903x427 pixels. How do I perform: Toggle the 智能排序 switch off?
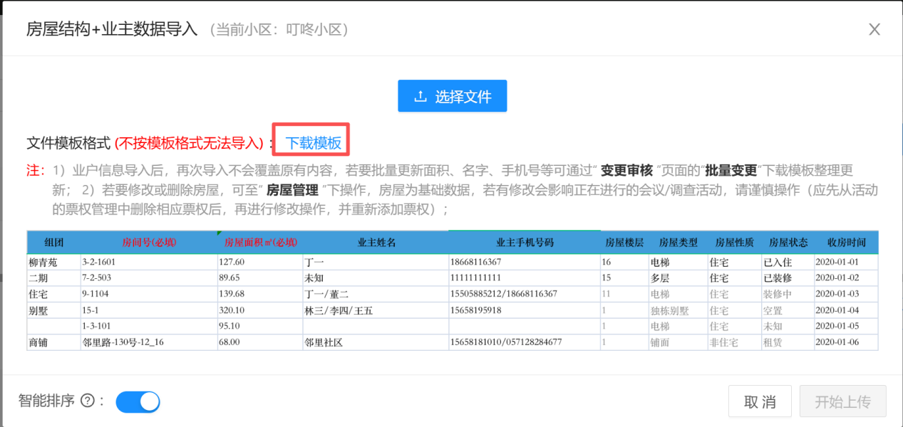click(138, 401)
